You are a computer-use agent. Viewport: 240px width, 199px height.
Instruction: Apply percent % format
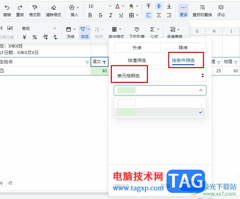point(35,37)
